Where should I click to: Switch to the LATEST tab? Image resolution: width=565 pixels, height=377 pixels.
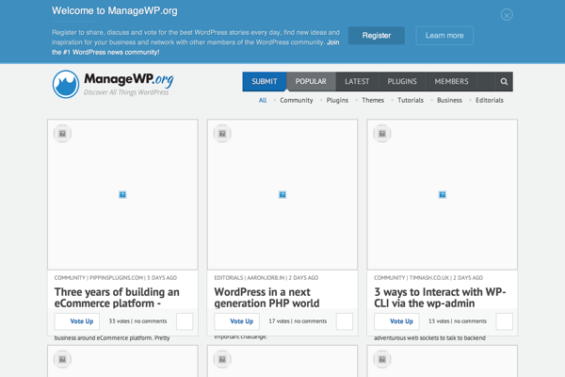click(357, 82)
